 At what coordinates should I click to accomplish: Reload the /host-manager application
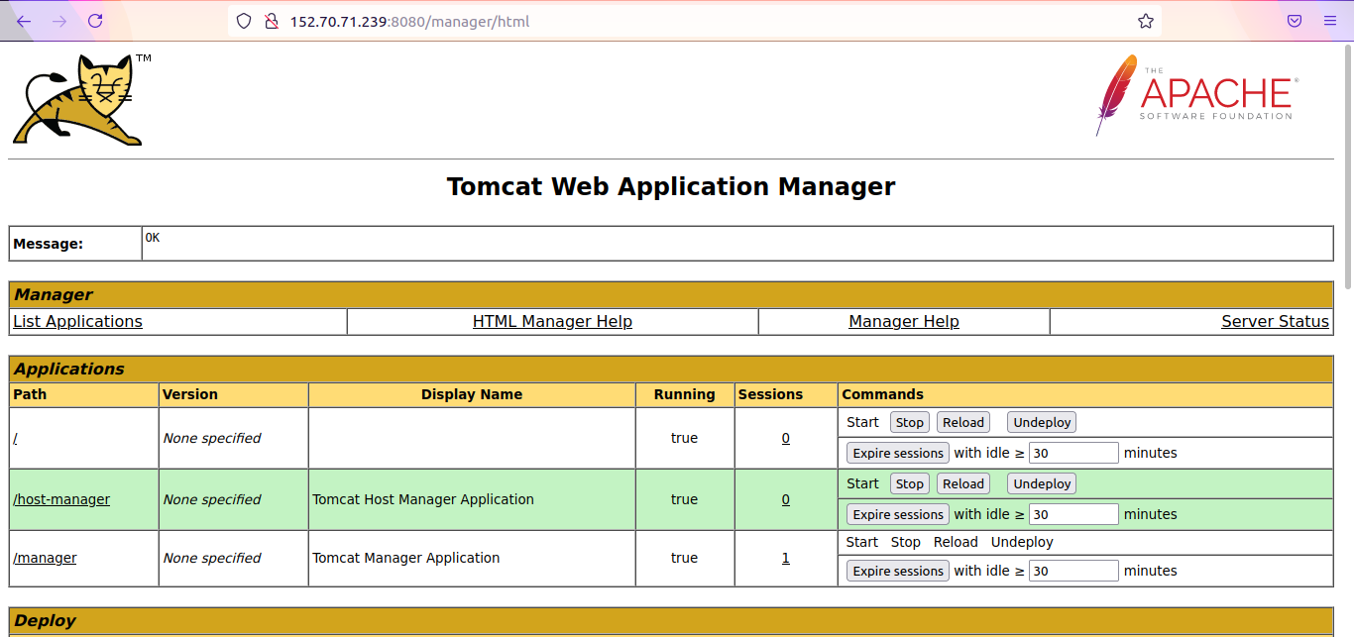tap(963, 483)
